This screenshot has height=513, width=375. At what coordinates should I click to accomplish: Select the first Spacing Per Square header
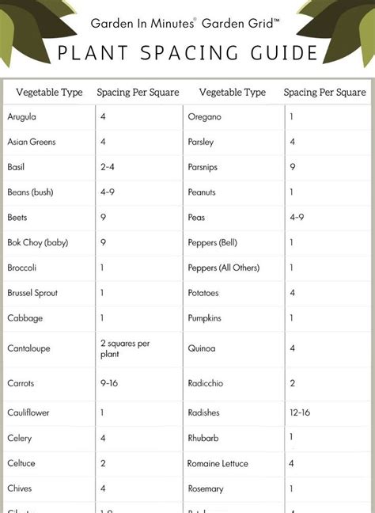[x=138, y=93]
